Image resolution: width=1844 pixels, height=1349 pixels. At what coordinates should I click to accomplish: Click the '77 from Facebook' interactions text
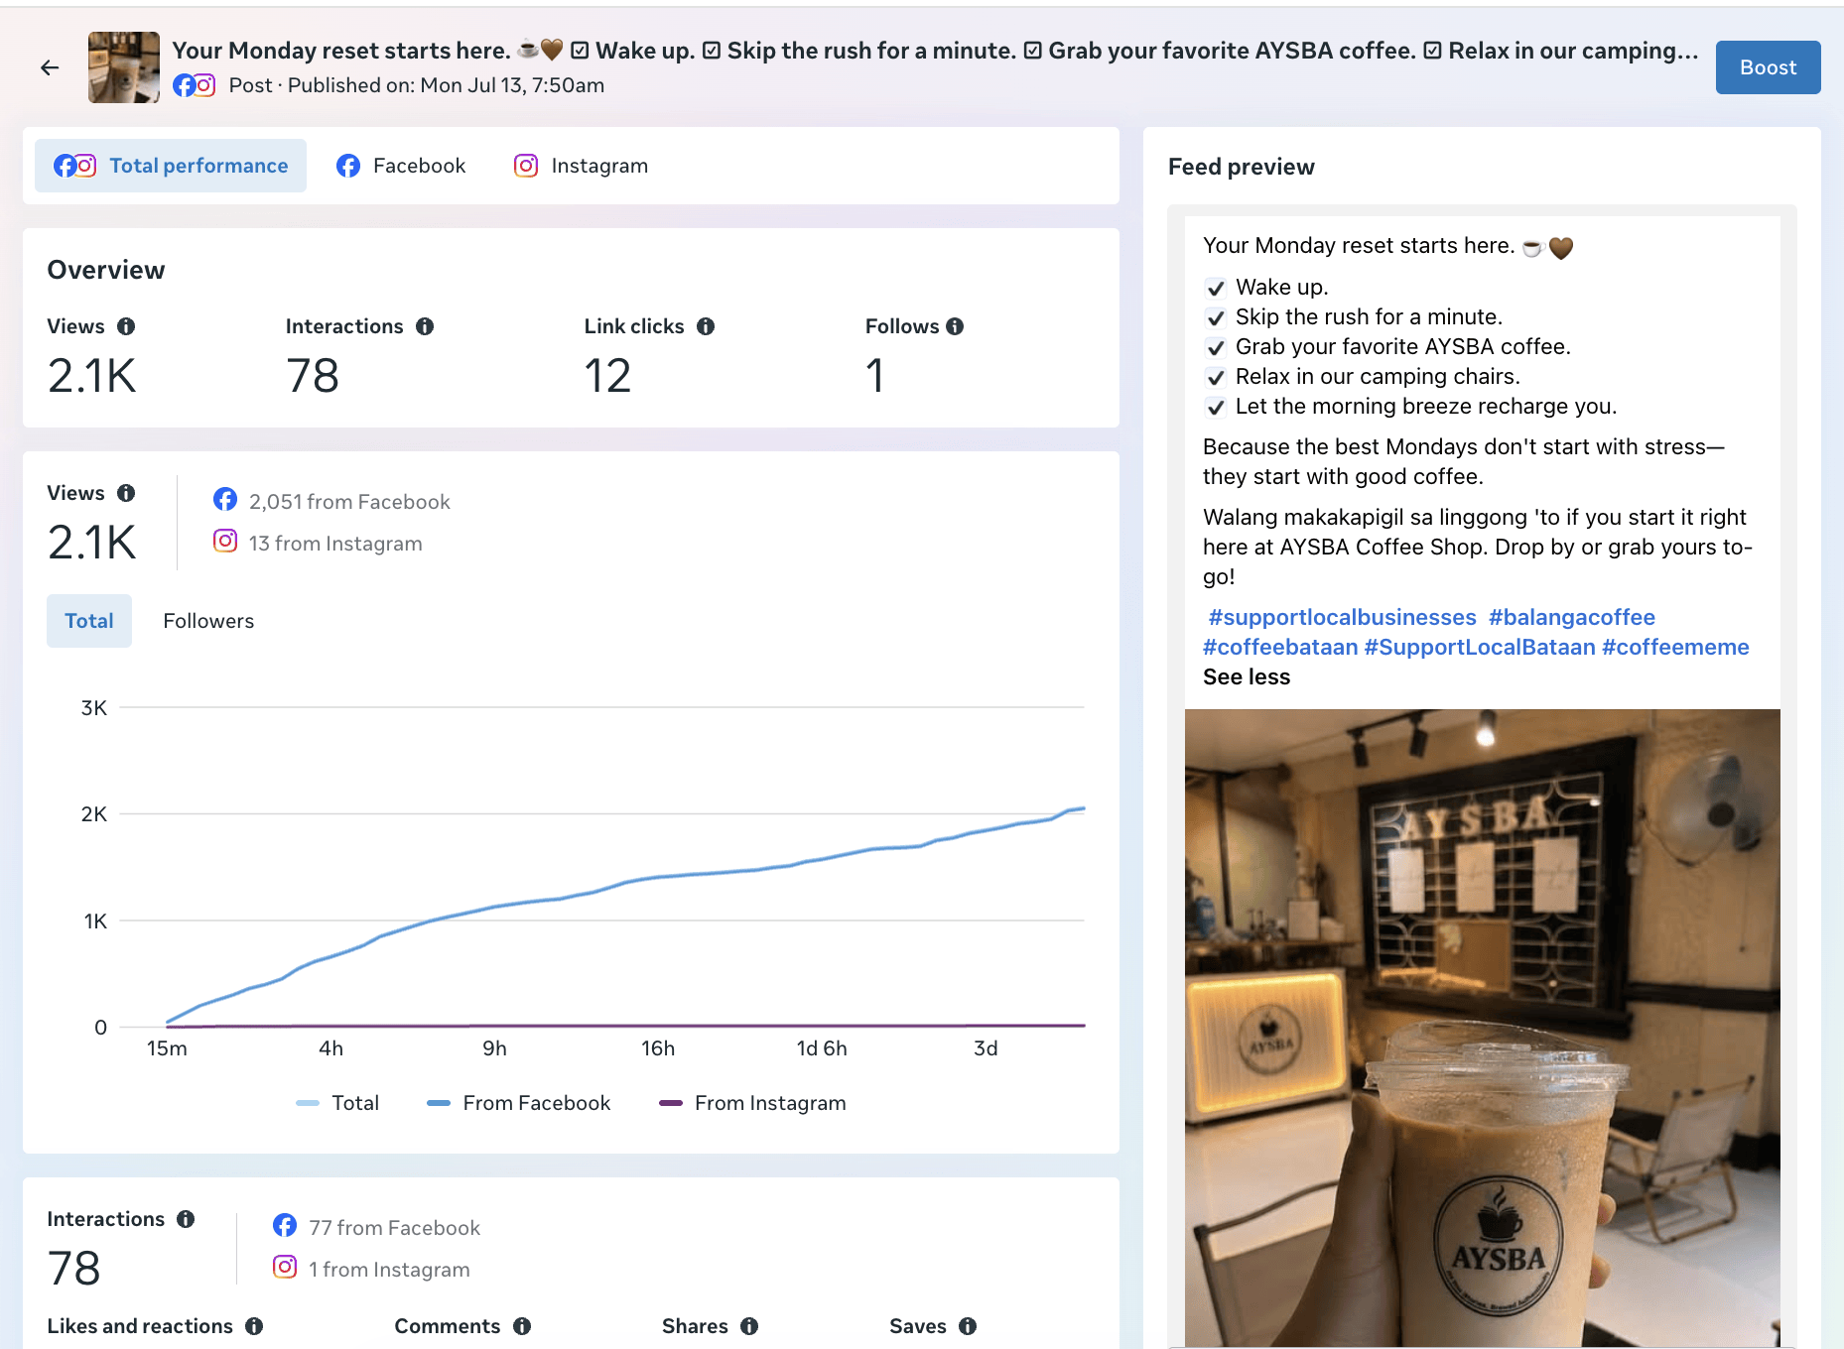click(x=394, y=1228)
